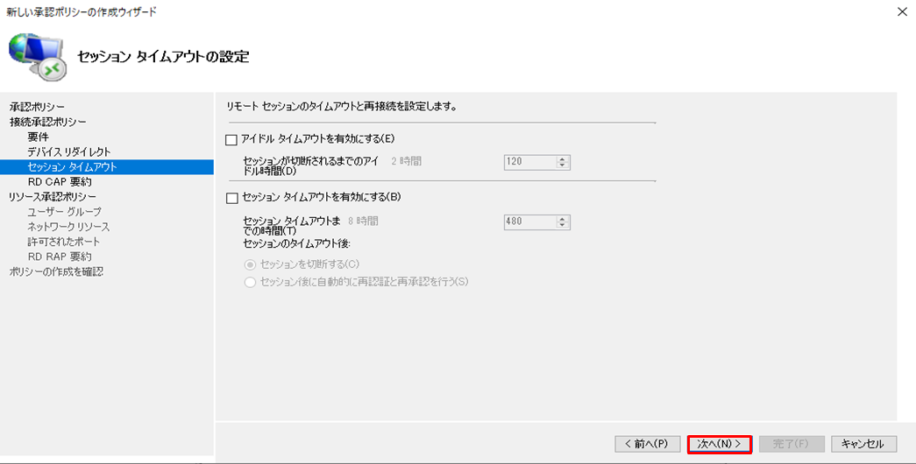Select radio button セッション後に自動的に再認証と再承認を行う(S)
916x464 pixels.
(x=250, y=283)
